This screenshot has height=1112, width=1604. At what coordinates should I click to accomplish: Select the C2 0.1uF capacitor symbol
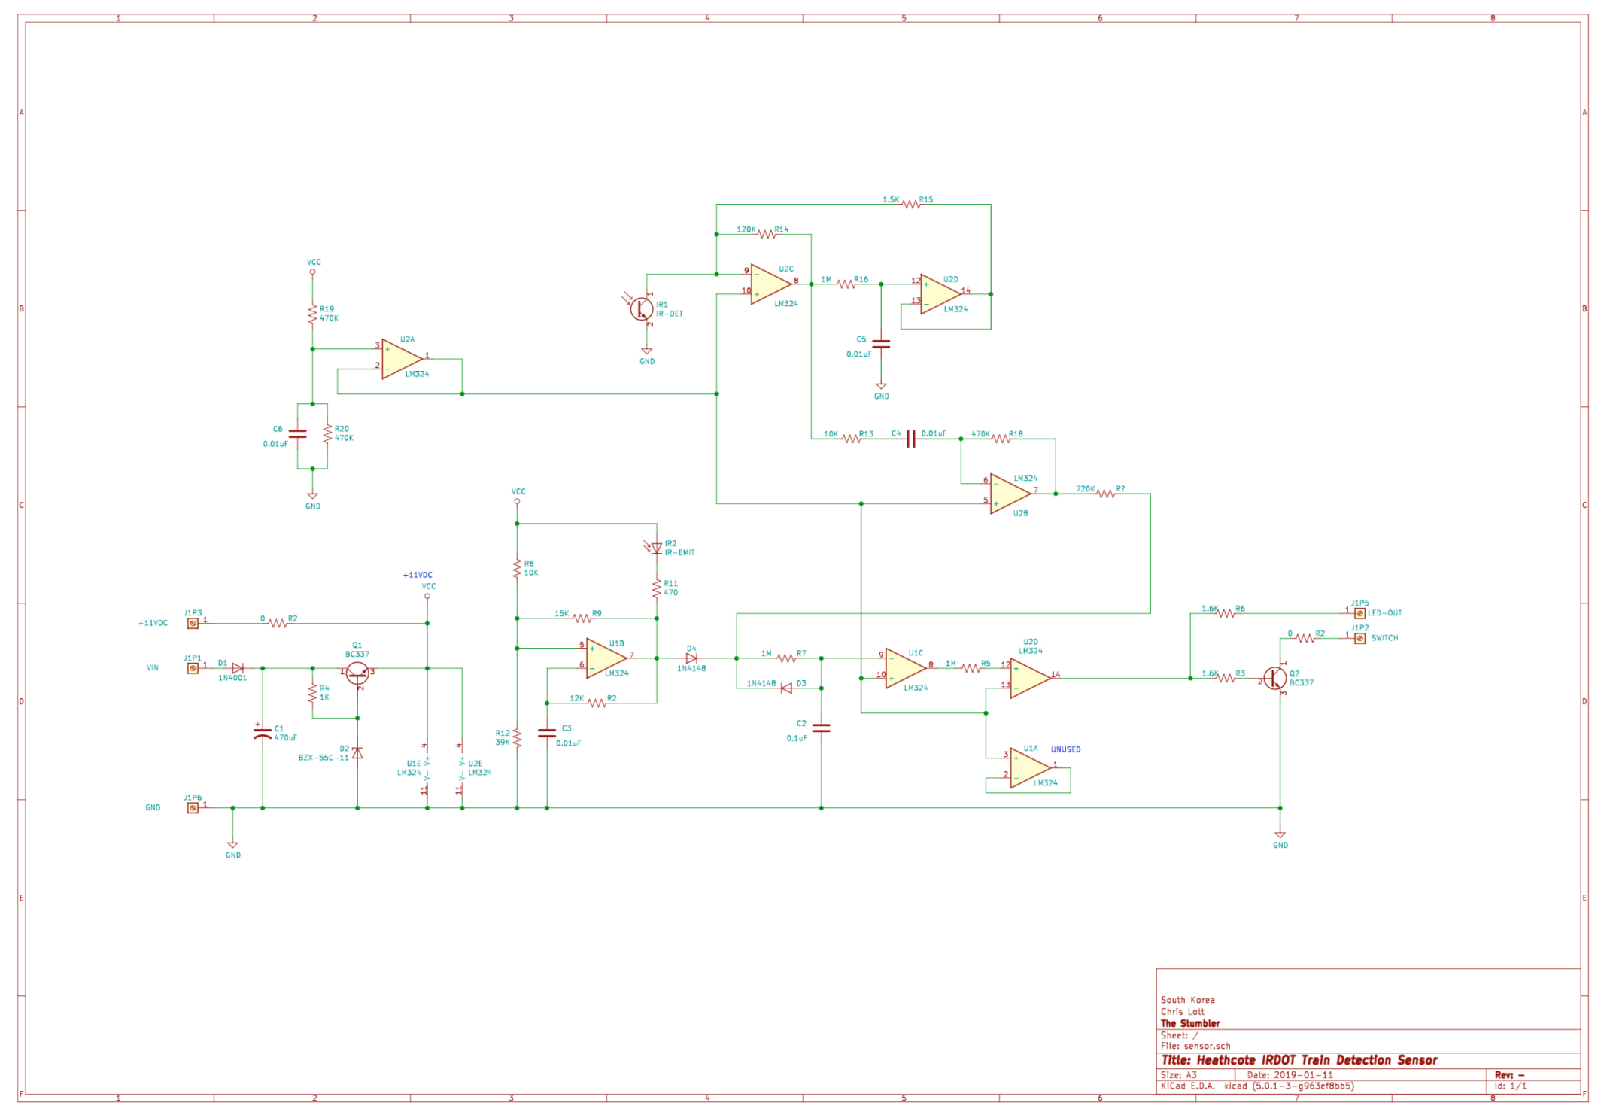click(821, 728)
